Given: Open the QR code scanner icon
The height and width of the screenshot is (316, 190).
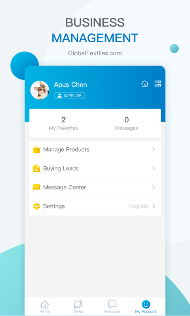Looking at the screenshot, I should 158,83.
